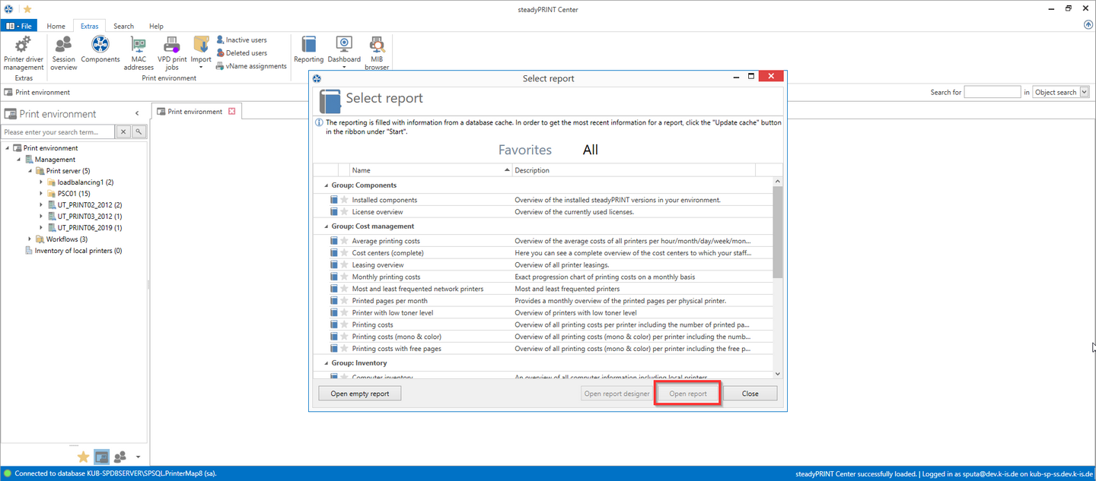This screenshot has width=1096, height=481.
Task: Switch to the users view icon at panel bottom
Action: [x=120, y=457]
